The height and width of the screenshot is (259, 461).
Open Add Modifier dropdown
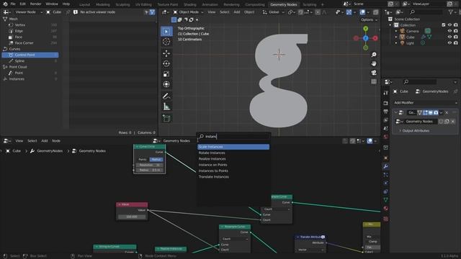[426, 103]
